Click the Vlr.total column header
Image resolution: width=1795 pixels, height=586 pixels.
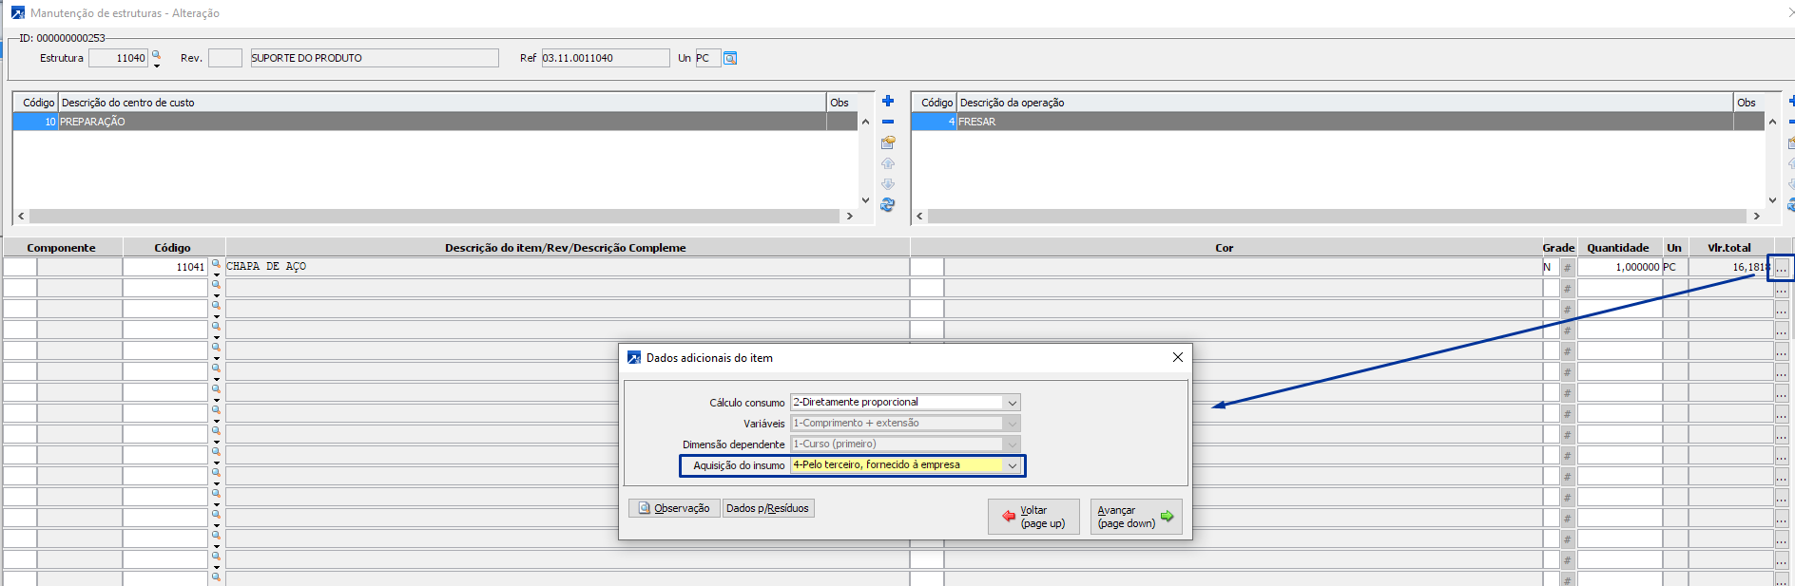click(x=1729, y=248)
